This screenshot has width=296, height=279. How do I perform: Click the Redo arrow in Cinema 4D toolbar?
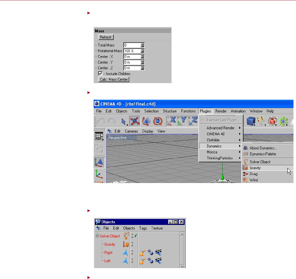pos(112,121)
